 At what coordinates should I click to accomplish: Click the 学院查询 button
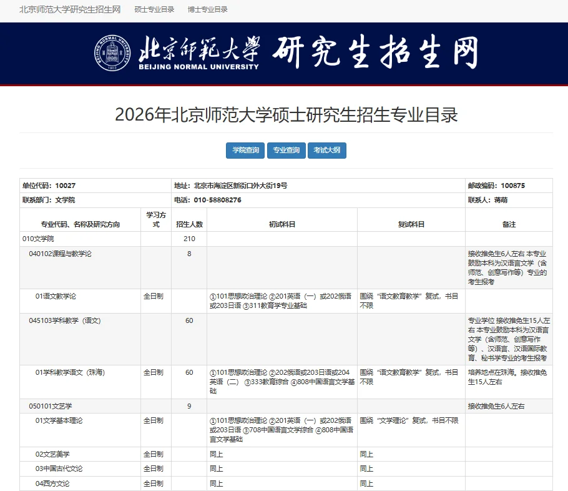[x=245, y=150]
